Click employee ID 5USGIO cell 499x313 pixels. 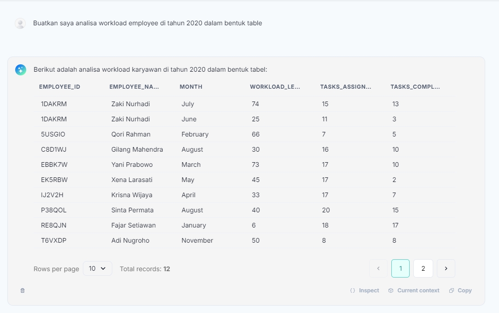pos(53,134)
